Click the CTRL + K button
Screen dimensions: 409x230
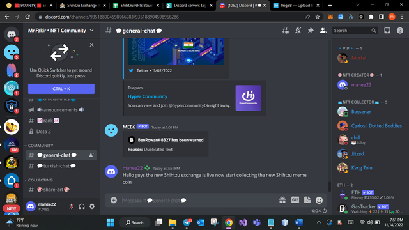pyautogui.click(x=61, y=89)
